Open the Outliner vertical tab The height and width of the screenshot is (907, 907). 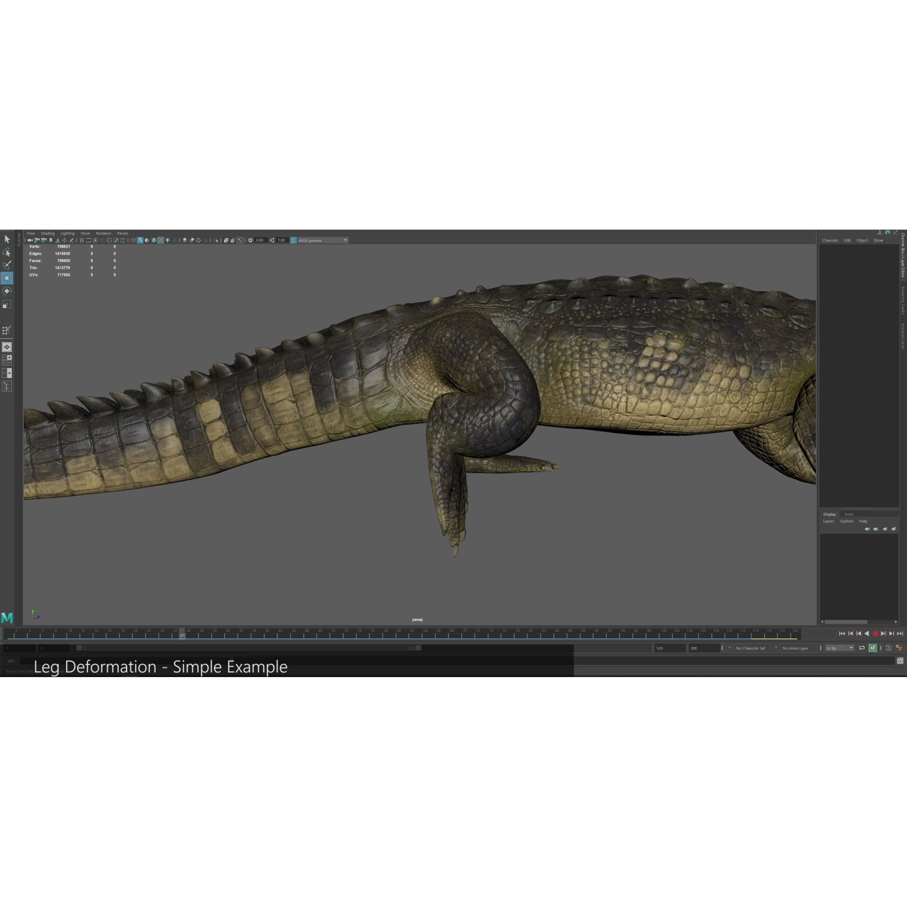(19, 239)
